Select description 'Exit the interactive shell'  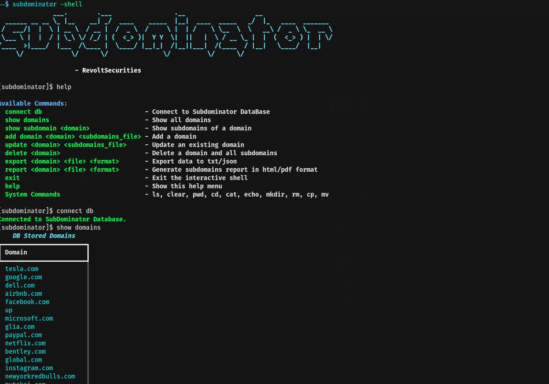point(200,178)
